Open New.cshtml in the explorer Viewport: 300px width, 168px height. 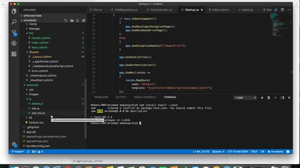[x=39, y=48]
